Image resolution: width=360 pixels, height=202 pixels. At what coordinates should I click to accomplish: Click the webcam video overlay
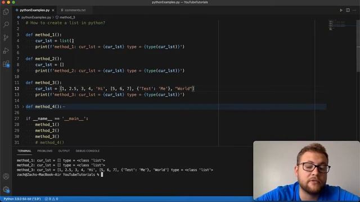(307, 171)
